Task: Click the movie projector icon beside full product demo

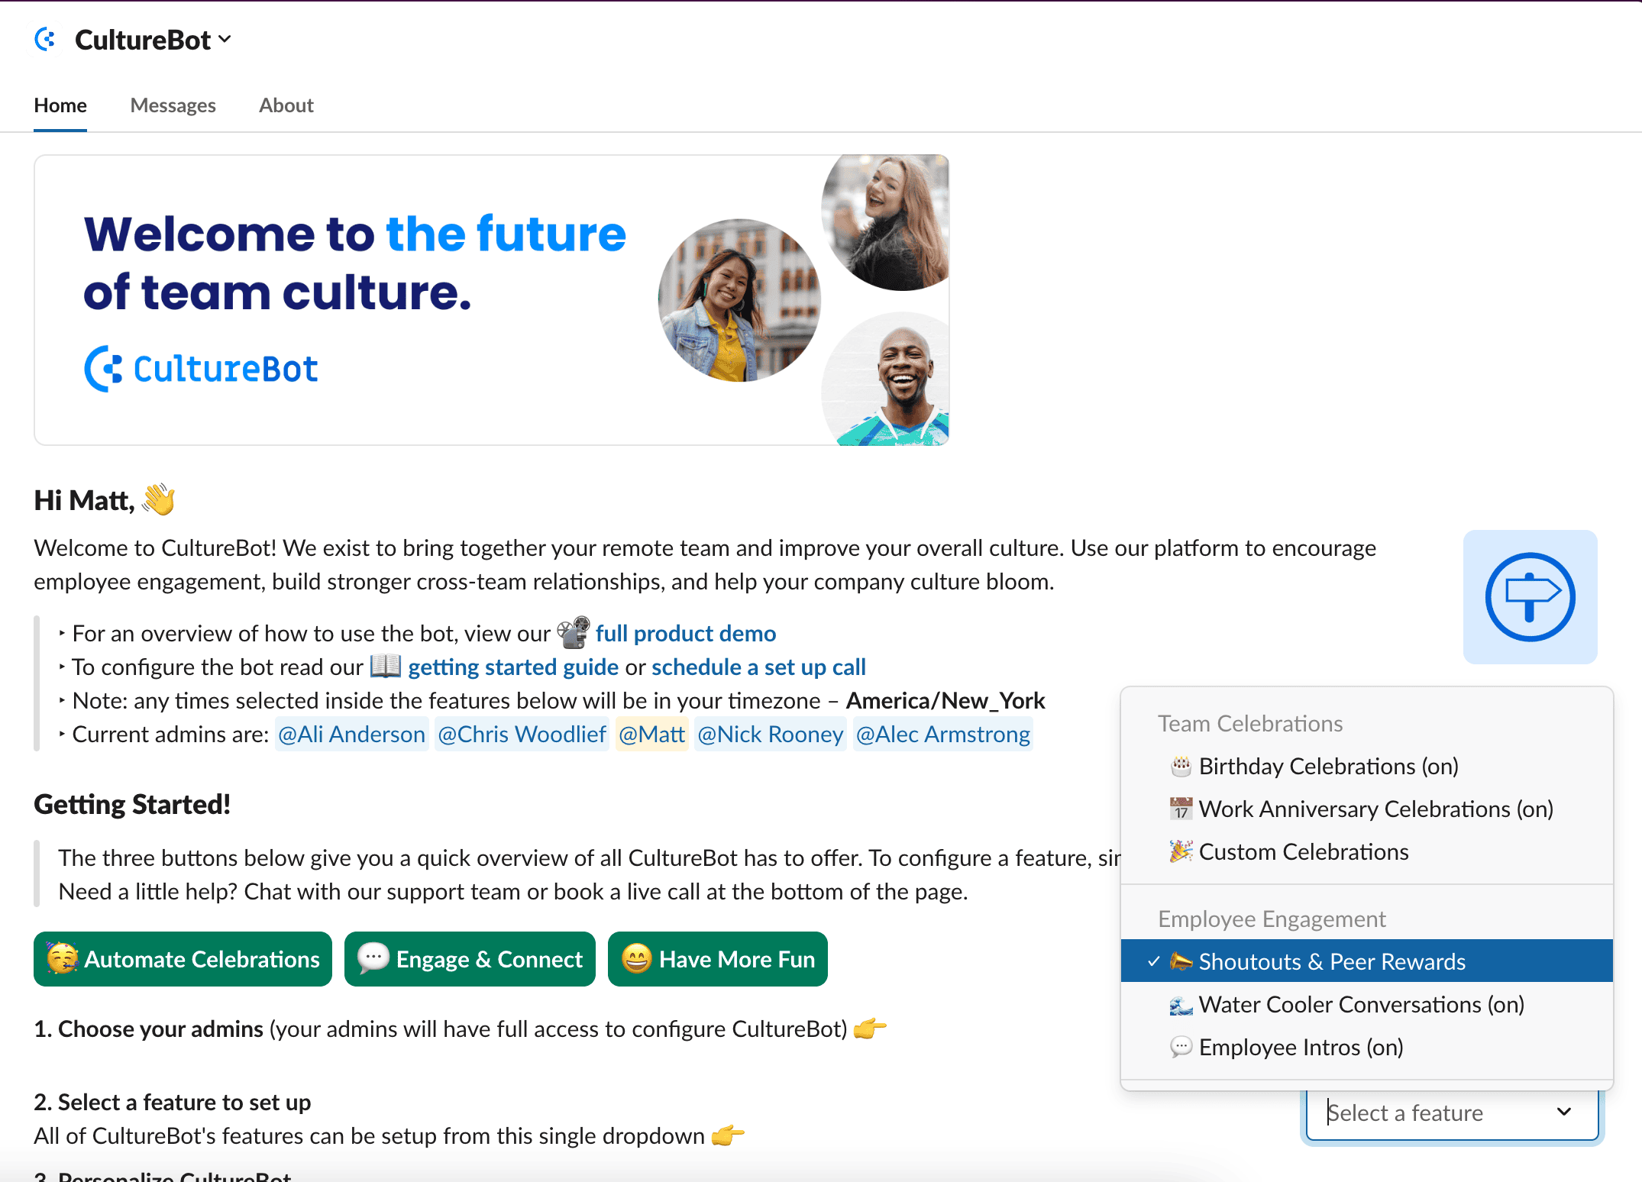Action: coord(574,632)
